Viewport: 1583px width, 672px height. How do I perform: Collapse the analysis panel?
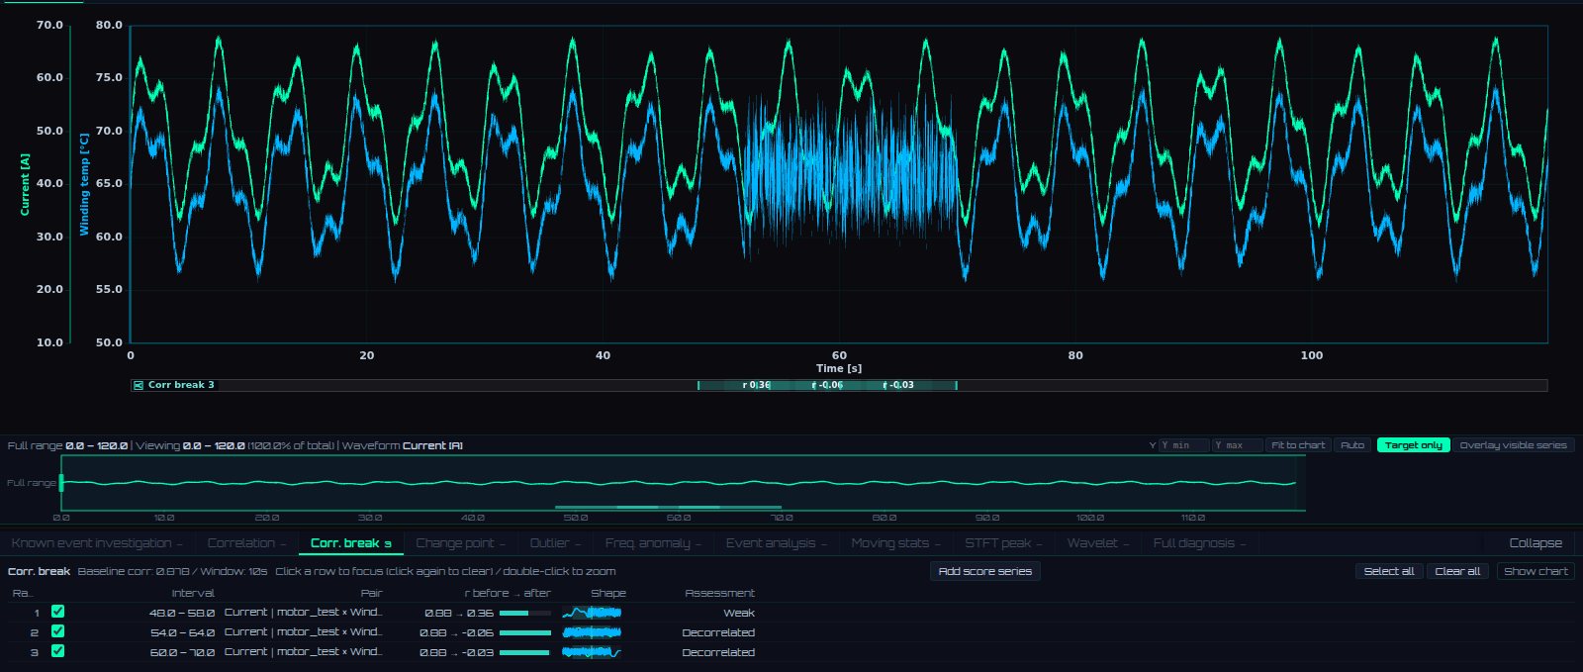(x=1536, y=543)
